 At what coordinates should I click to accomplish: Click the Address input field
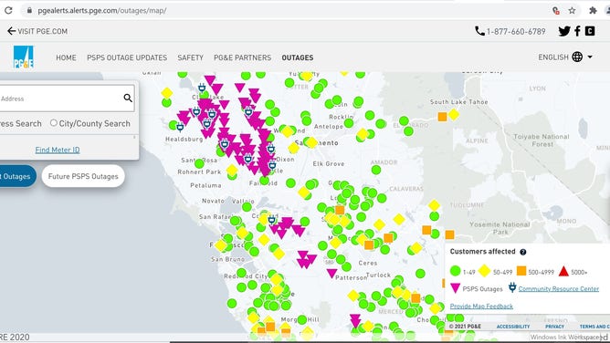point(60,99)
